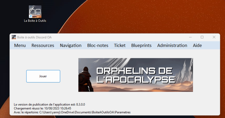225x118 pixels.
Task: Open the Navigation menu
Action: 71,45
